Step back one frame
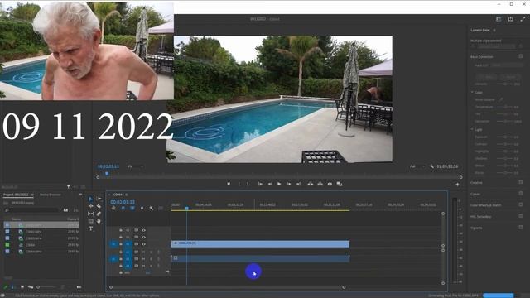 270,184
